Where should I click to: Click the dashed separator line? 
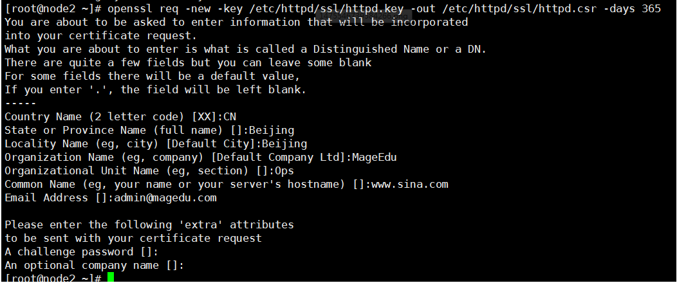point(21,104)
